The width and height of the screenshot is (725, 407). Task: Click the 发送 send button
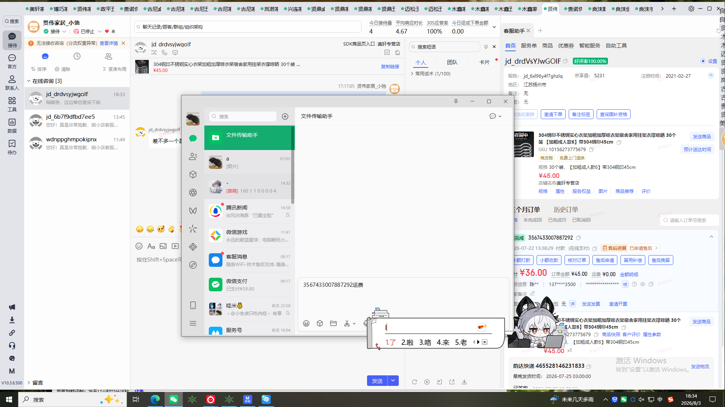tap(377, 381)
